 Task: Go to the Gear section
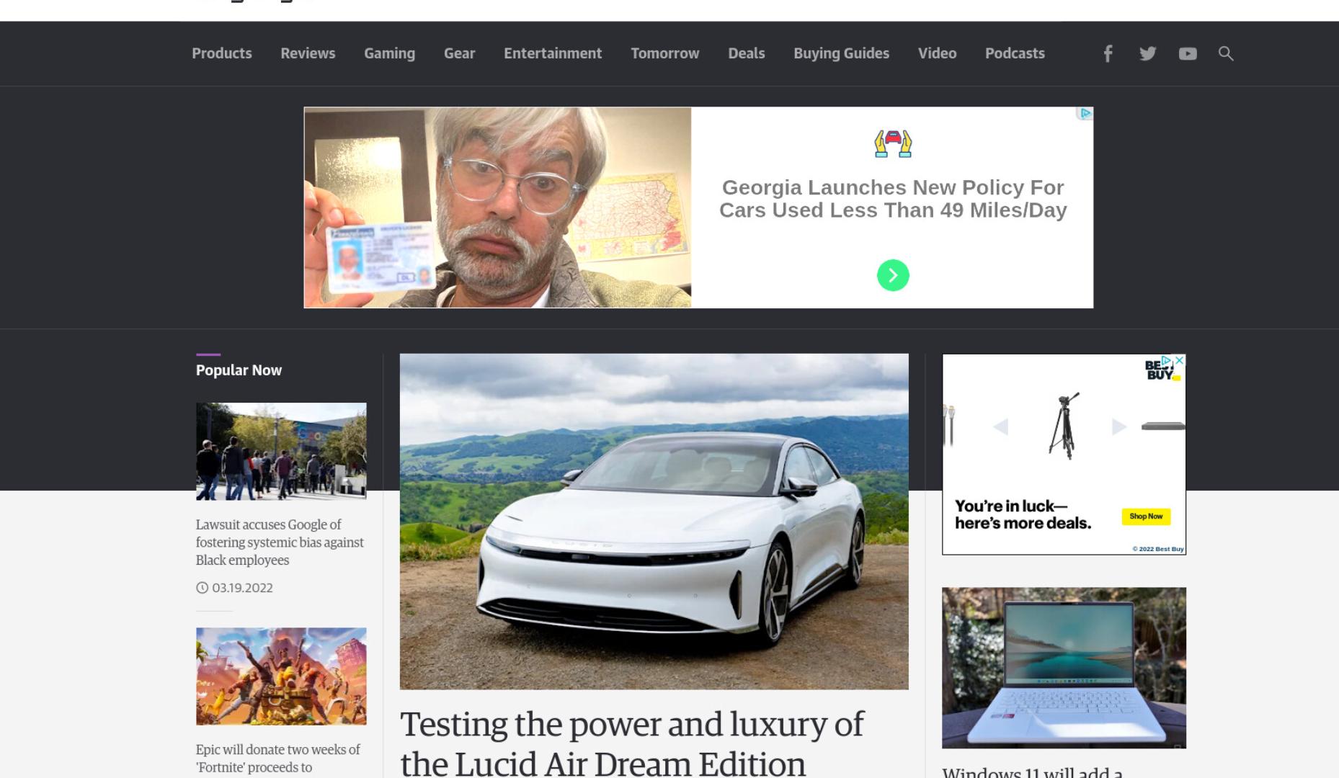tap(459, 53)
